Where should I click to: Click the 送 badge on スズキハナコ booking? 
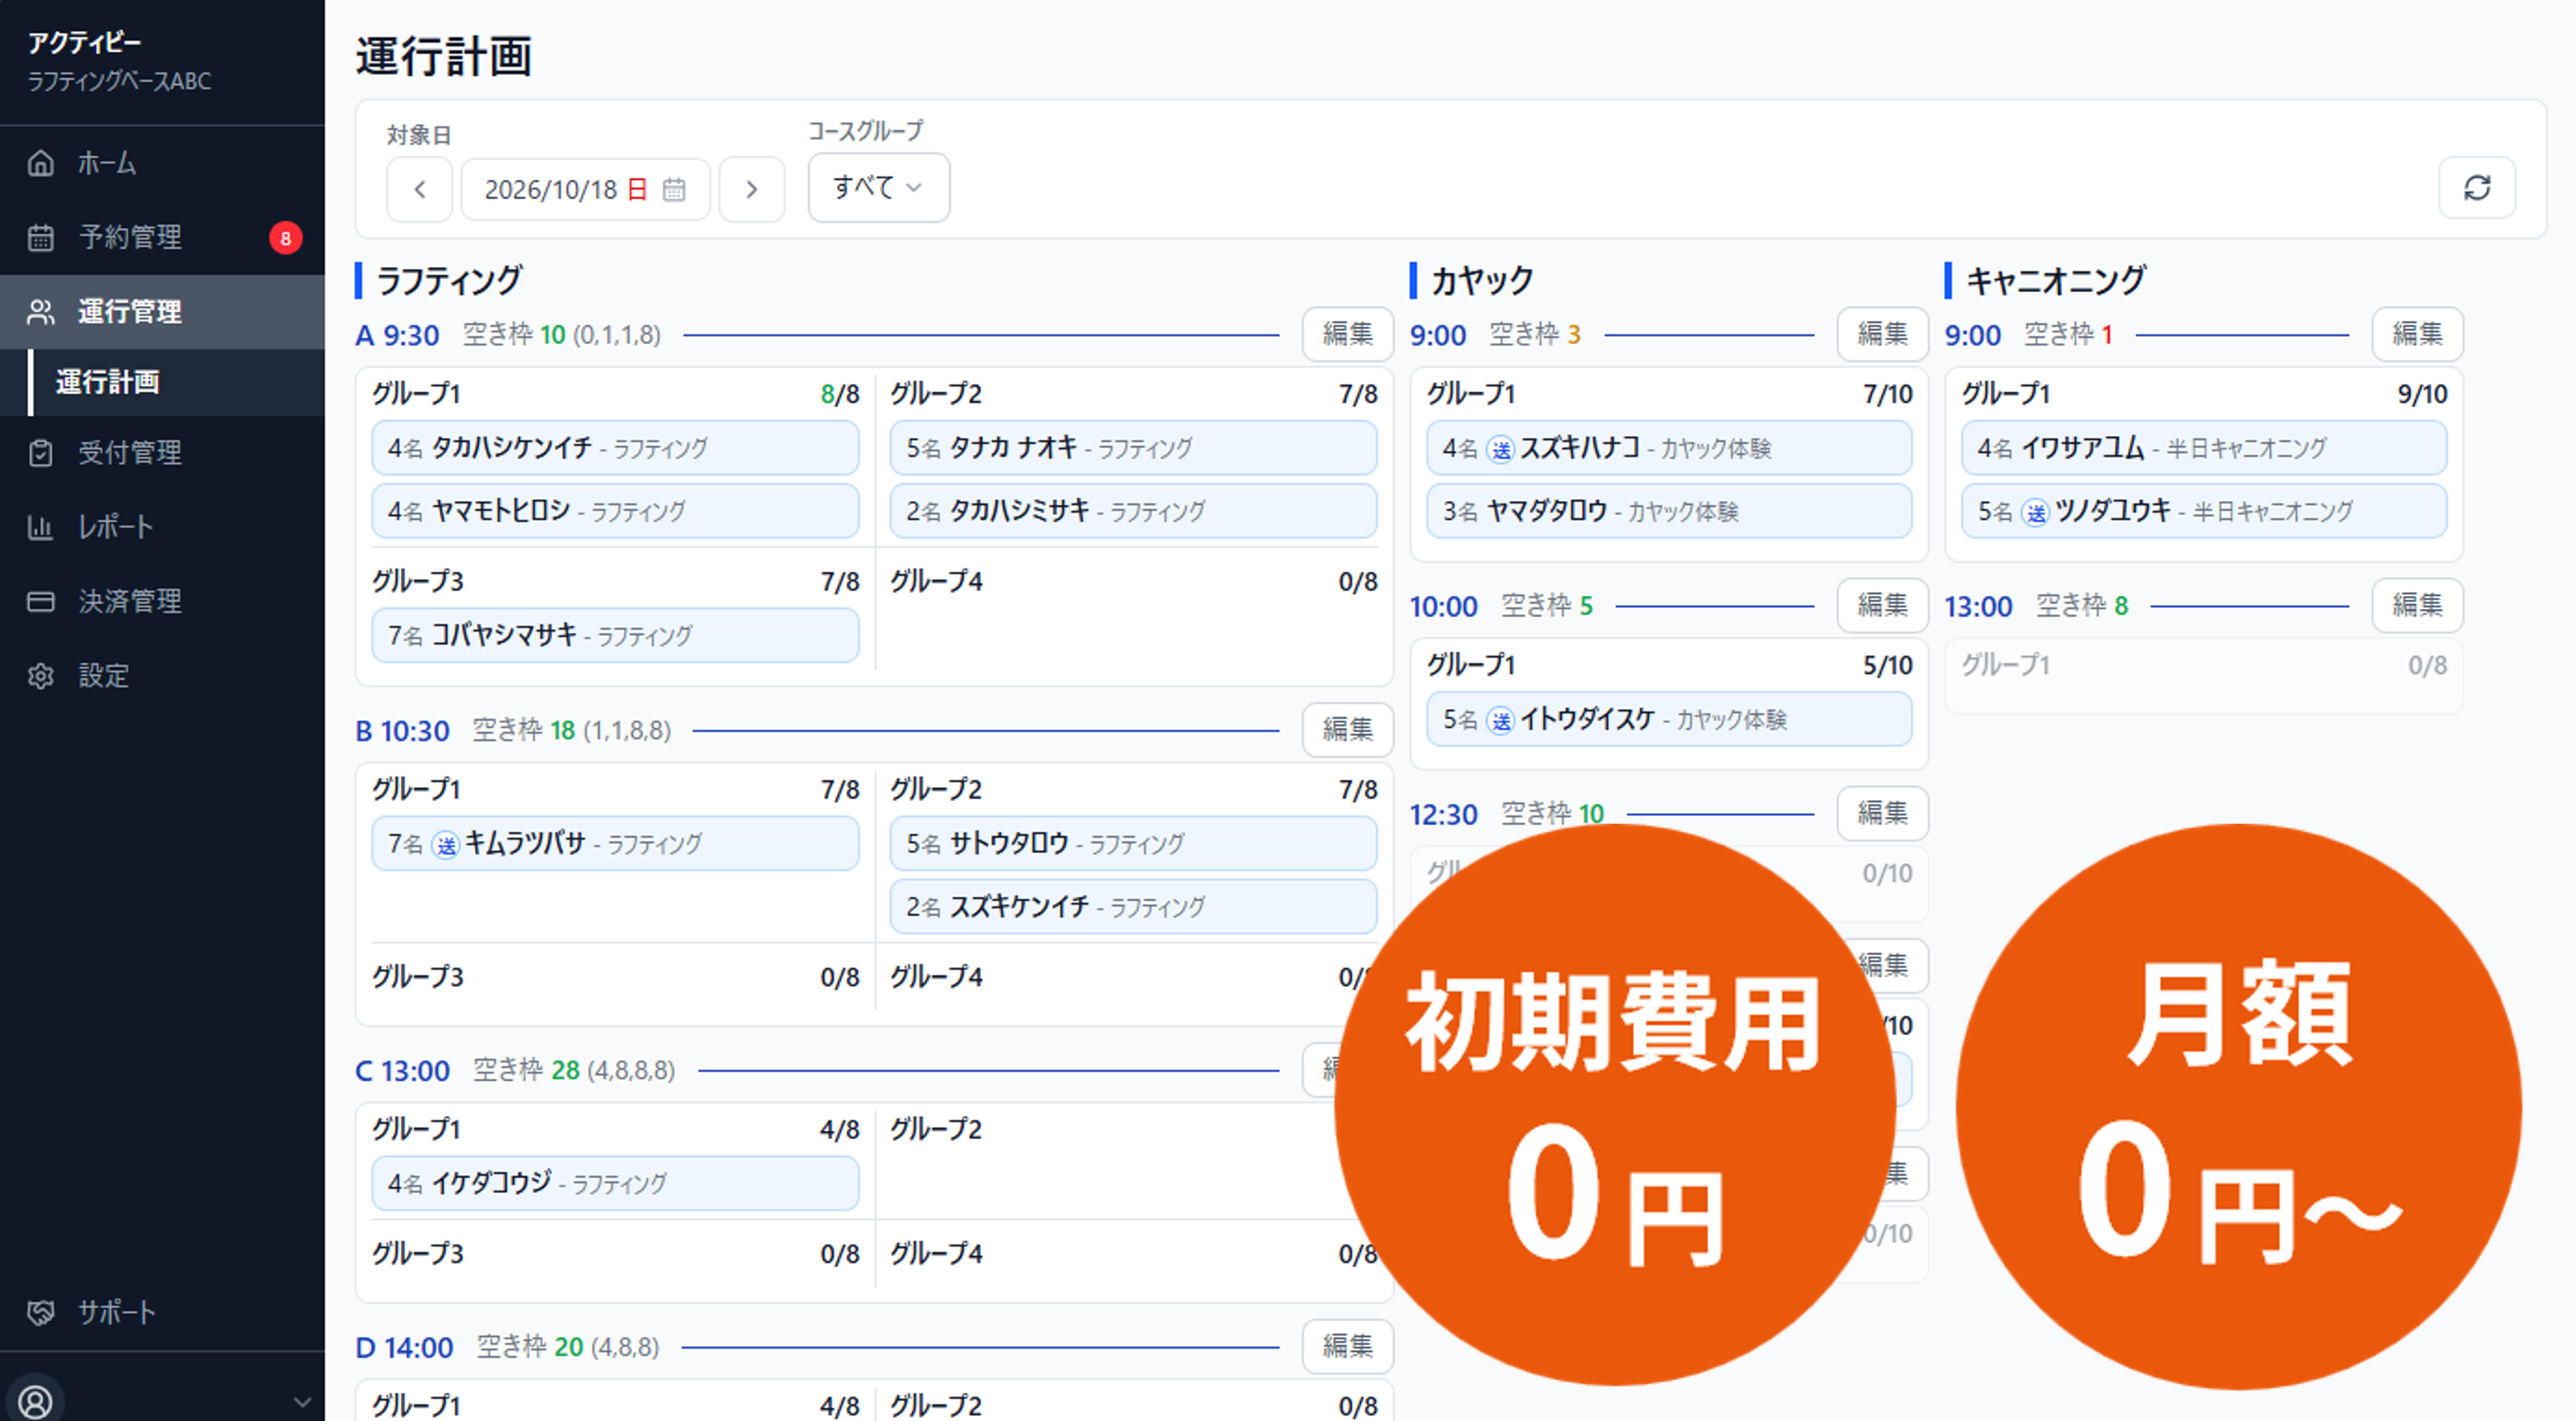1501,449
